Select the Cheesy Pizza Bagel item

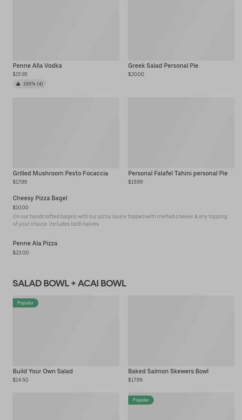(40, 198)
